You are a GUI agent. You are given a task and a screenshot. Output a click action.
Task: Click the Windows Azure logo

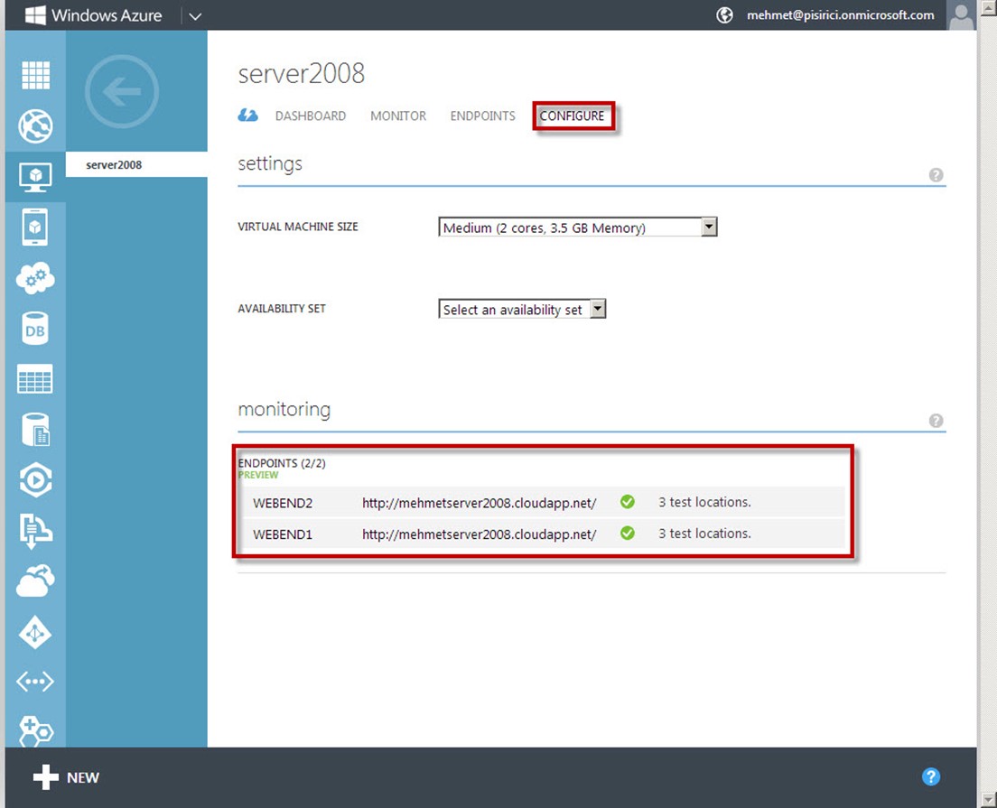tap(93, 15)
